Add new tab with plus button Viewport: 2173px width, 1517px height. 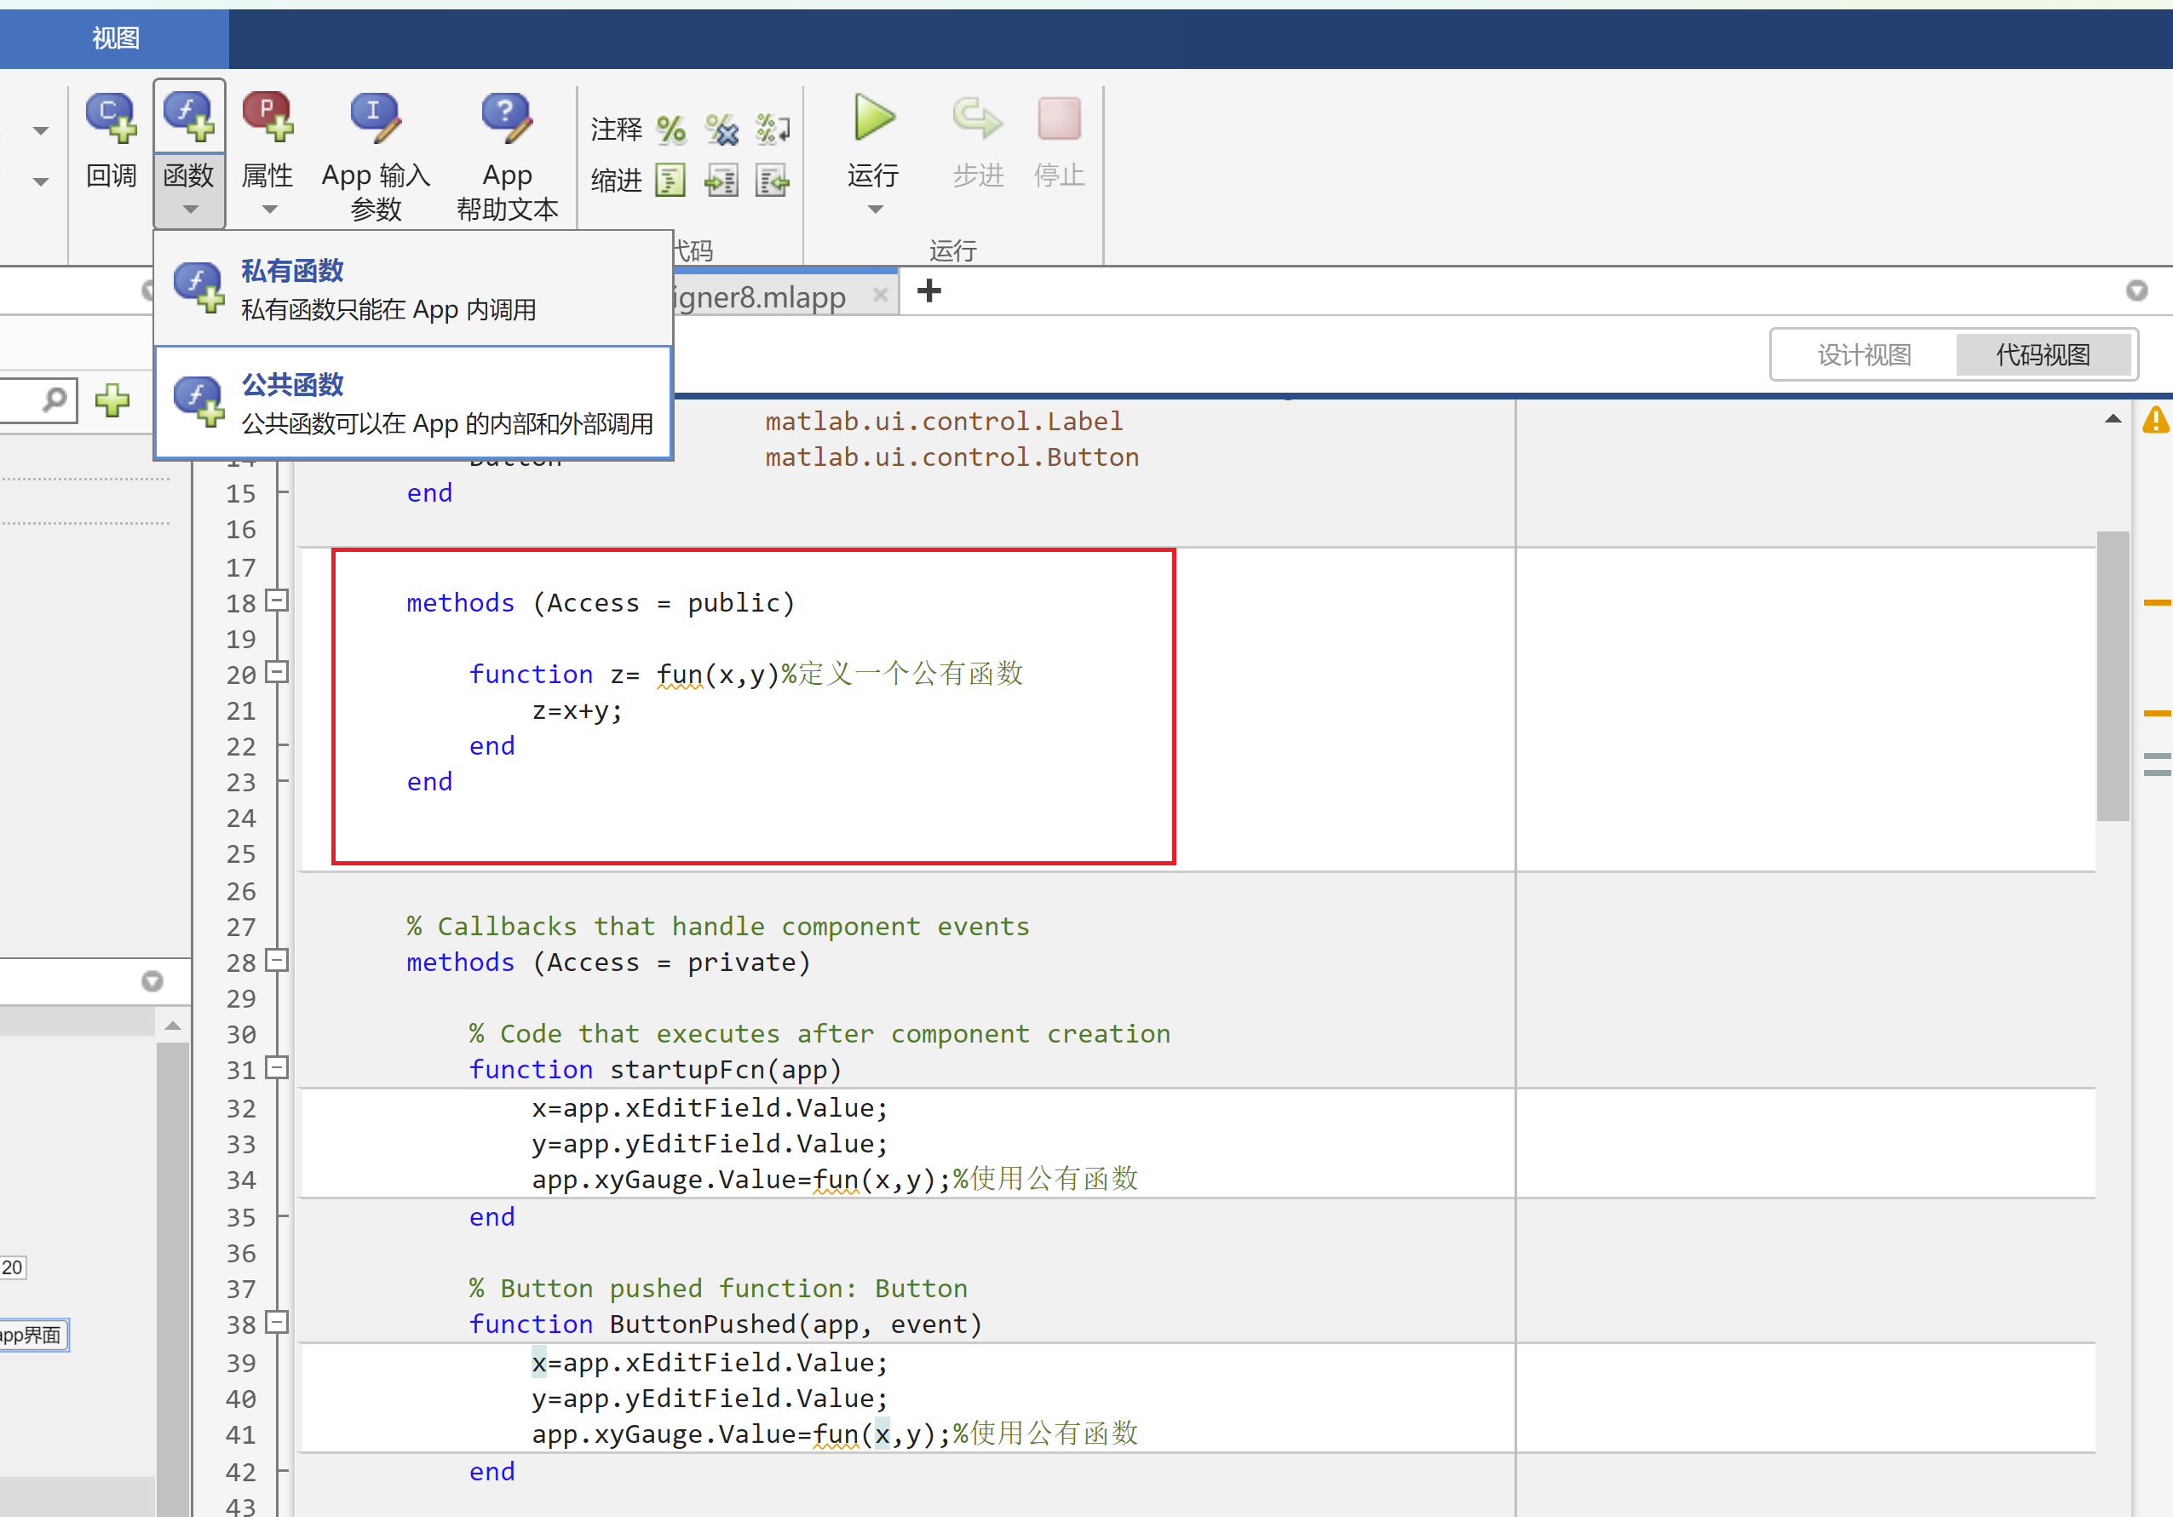(x=928, y=291)
